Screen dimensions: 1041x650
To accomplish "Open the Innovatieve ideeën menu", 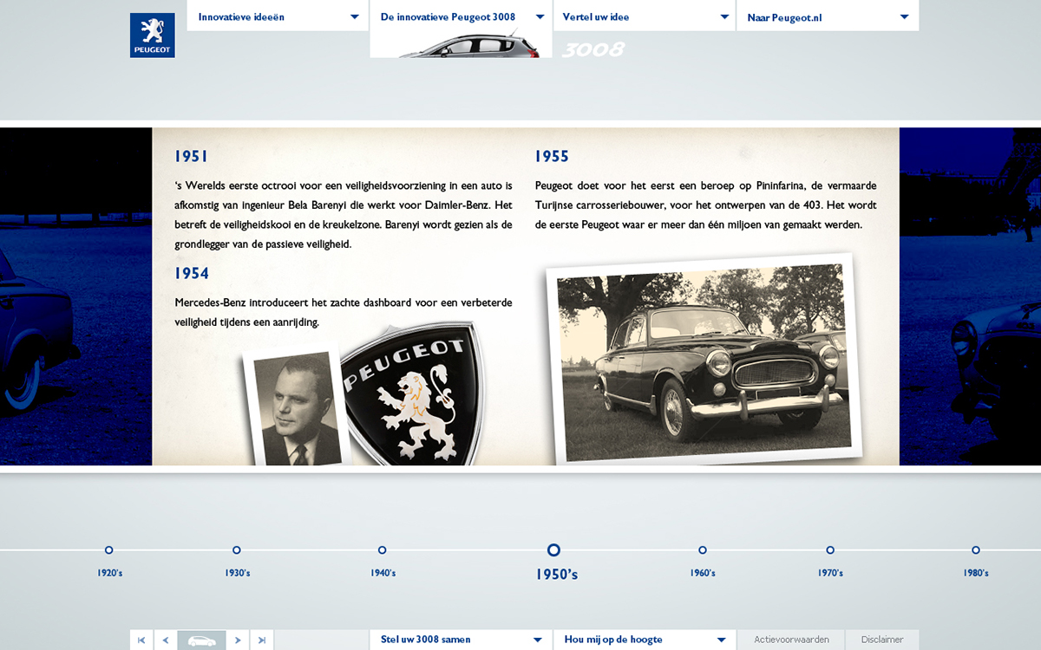I will 278,16.
